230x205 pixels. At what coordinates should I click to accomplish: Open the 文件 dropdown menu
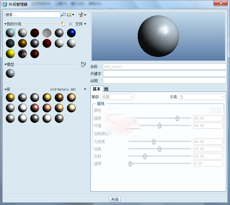(81, 24)
